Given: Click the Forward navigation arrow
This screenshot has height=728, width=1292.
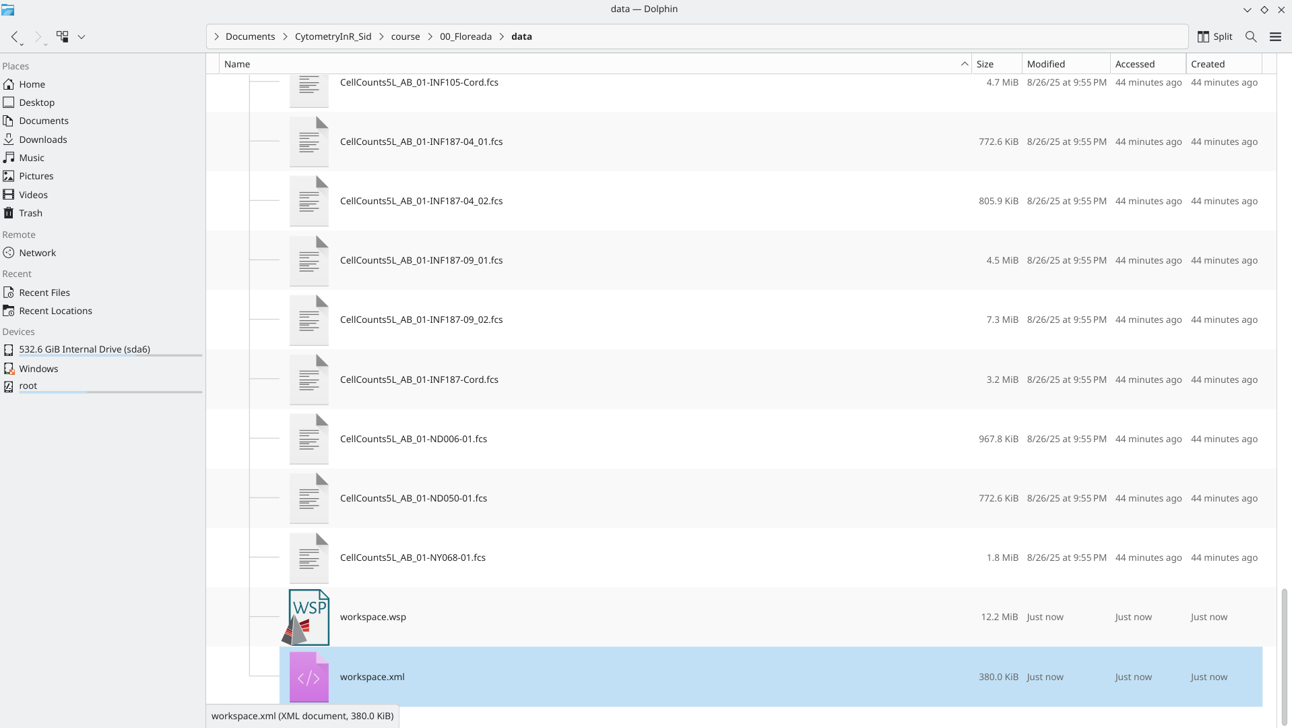Looking at the screenshot, I should click(38, 36).
